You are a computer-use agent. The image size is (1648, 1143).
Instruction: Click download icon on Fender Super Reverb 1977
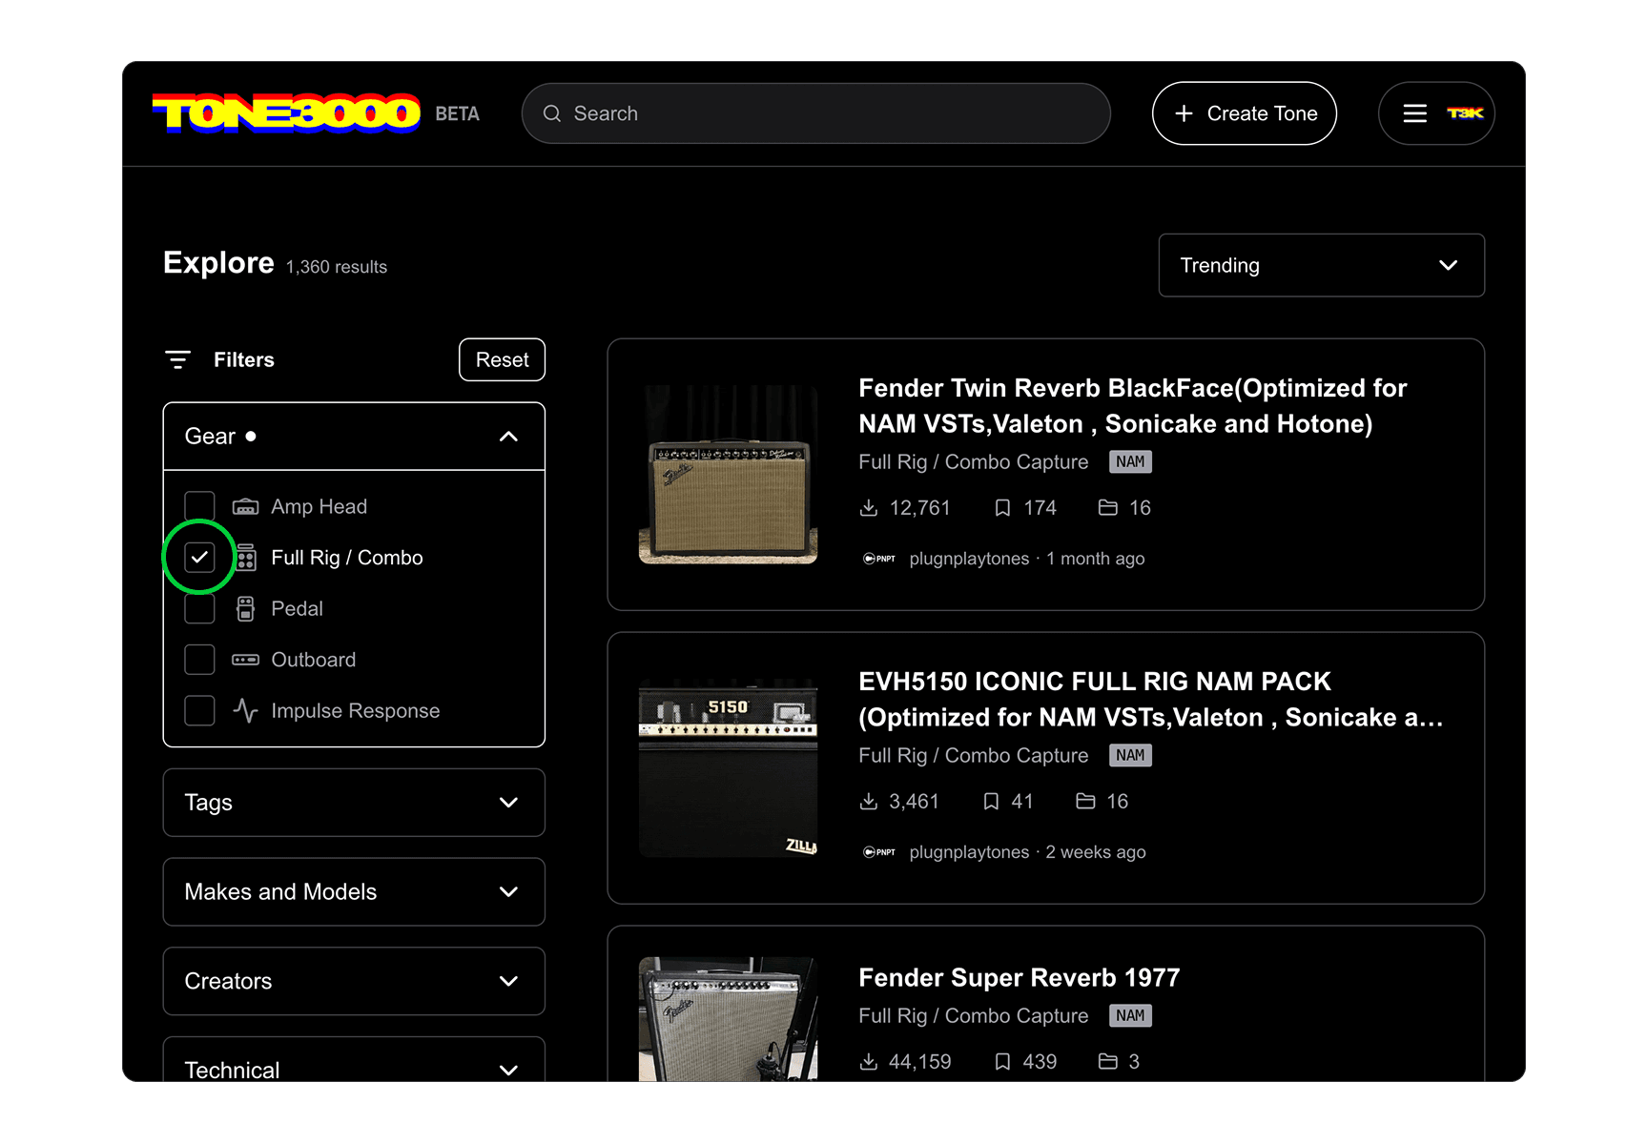[868, 1062]
